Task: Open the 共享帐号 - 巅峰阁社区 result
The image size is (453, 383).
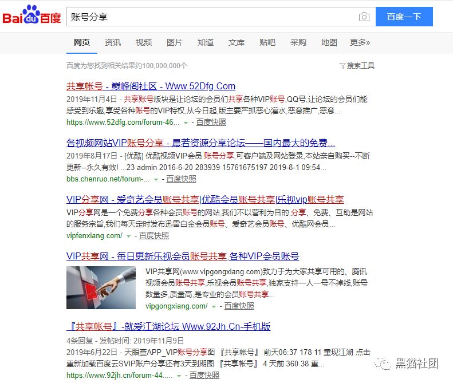Action: point(151,86)
